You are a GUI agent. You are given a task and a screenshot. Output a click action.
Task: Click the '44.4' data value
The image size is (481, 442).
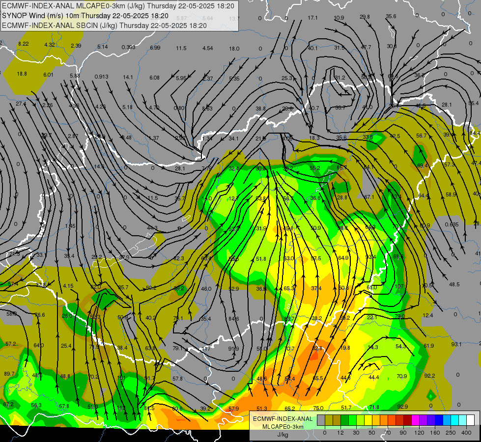[x=373, y=377]
